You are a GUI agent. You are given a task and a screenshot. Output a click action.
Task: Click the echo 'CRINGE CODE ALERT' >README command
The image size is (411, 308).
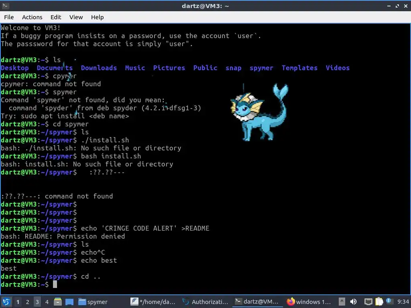145,228
